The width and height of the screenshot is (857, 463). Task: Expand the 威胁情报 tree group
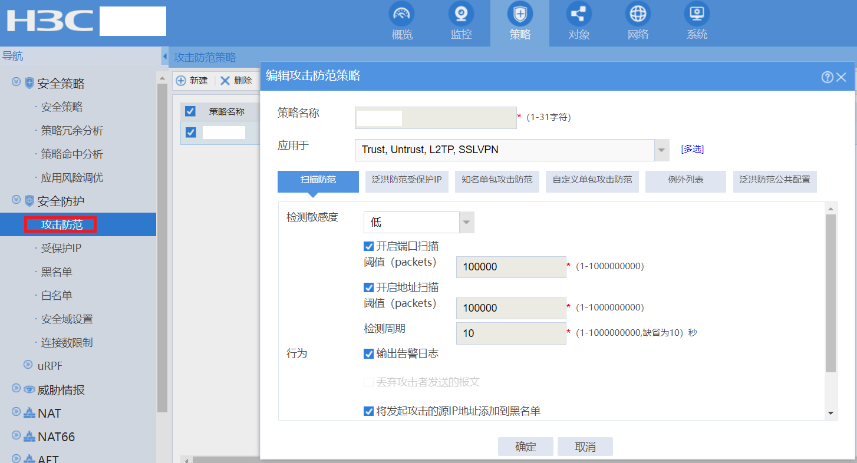16,388
